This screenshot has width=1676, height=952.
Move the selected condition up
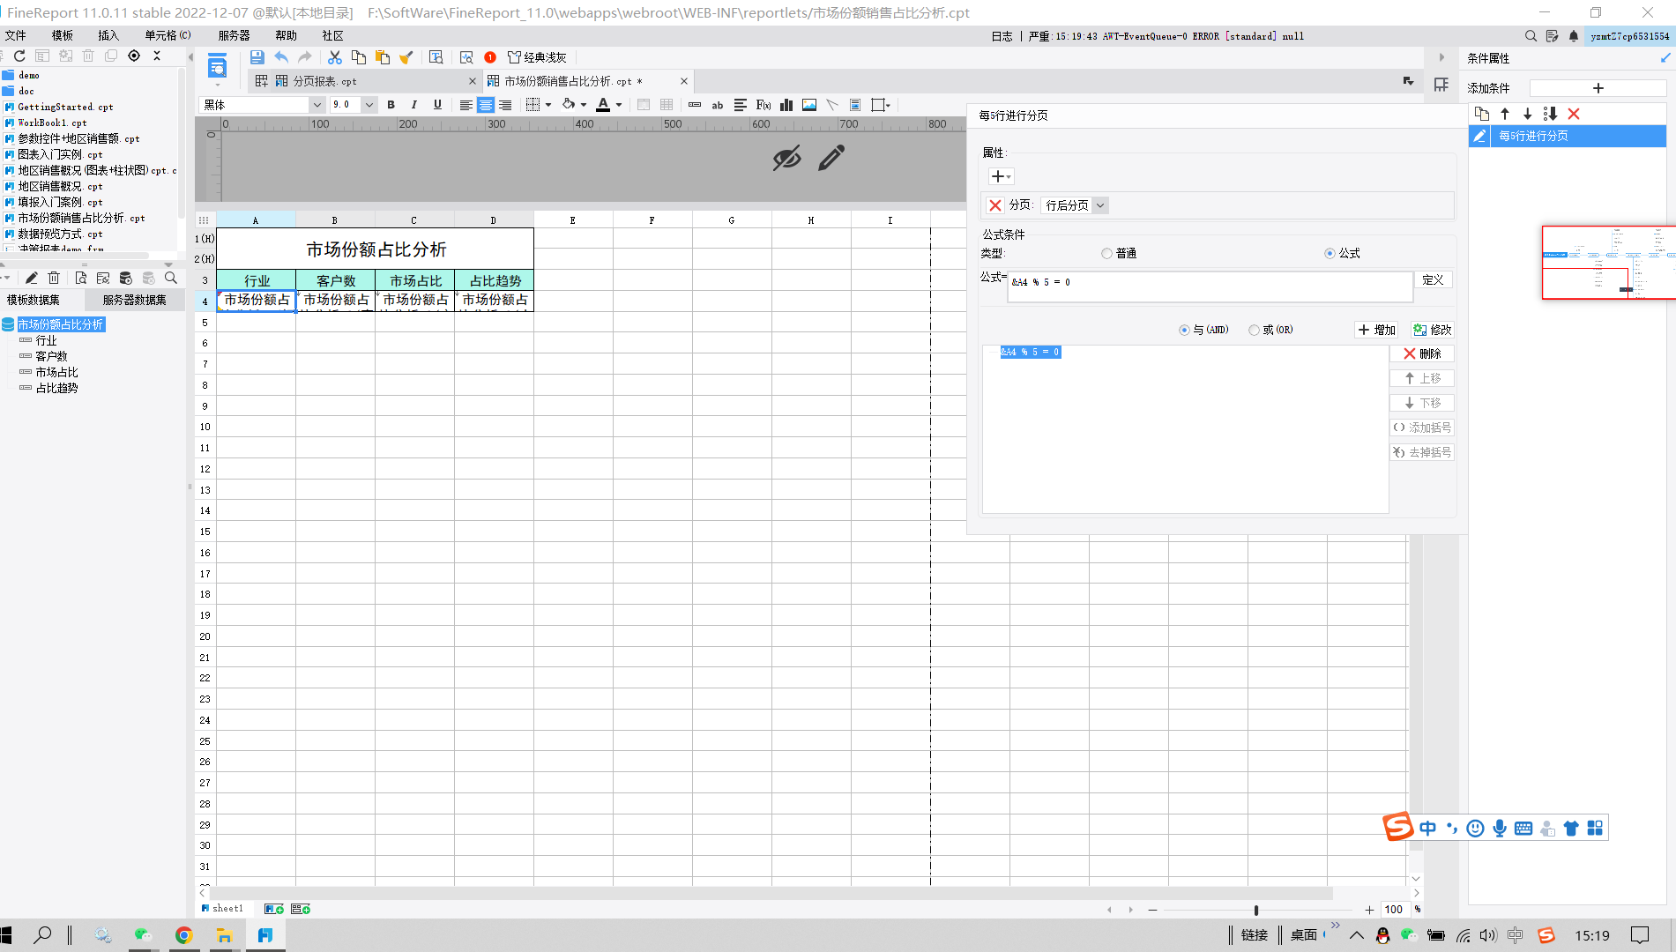[1505, 114]
